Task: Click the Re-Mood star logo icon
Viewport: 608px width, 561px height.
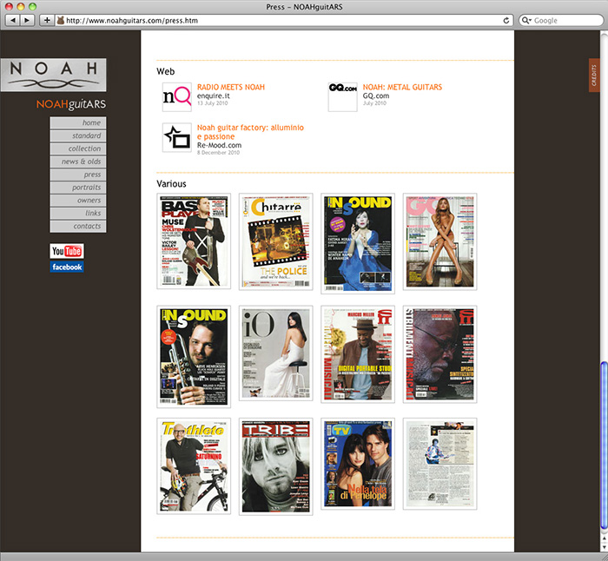Action: point(177,137)
